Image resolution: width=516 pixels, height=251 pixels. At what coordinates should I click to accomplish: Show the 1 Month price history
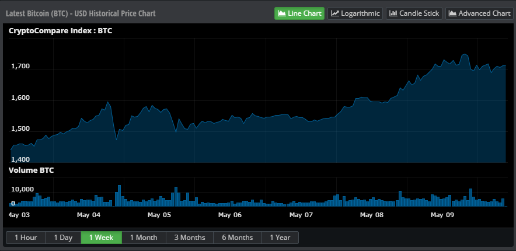coord(144,238)
